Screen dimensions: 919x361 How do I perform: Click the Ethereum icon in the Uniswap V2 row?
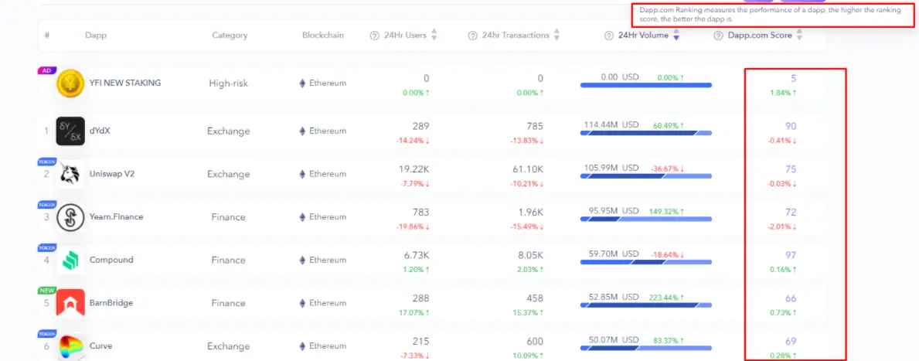pos(302,174)
